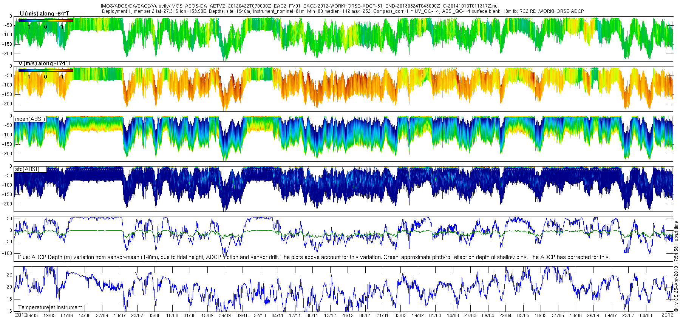Click the '13/09' date tick label
Screen dimensions: 680x321
tap(207, 316)
